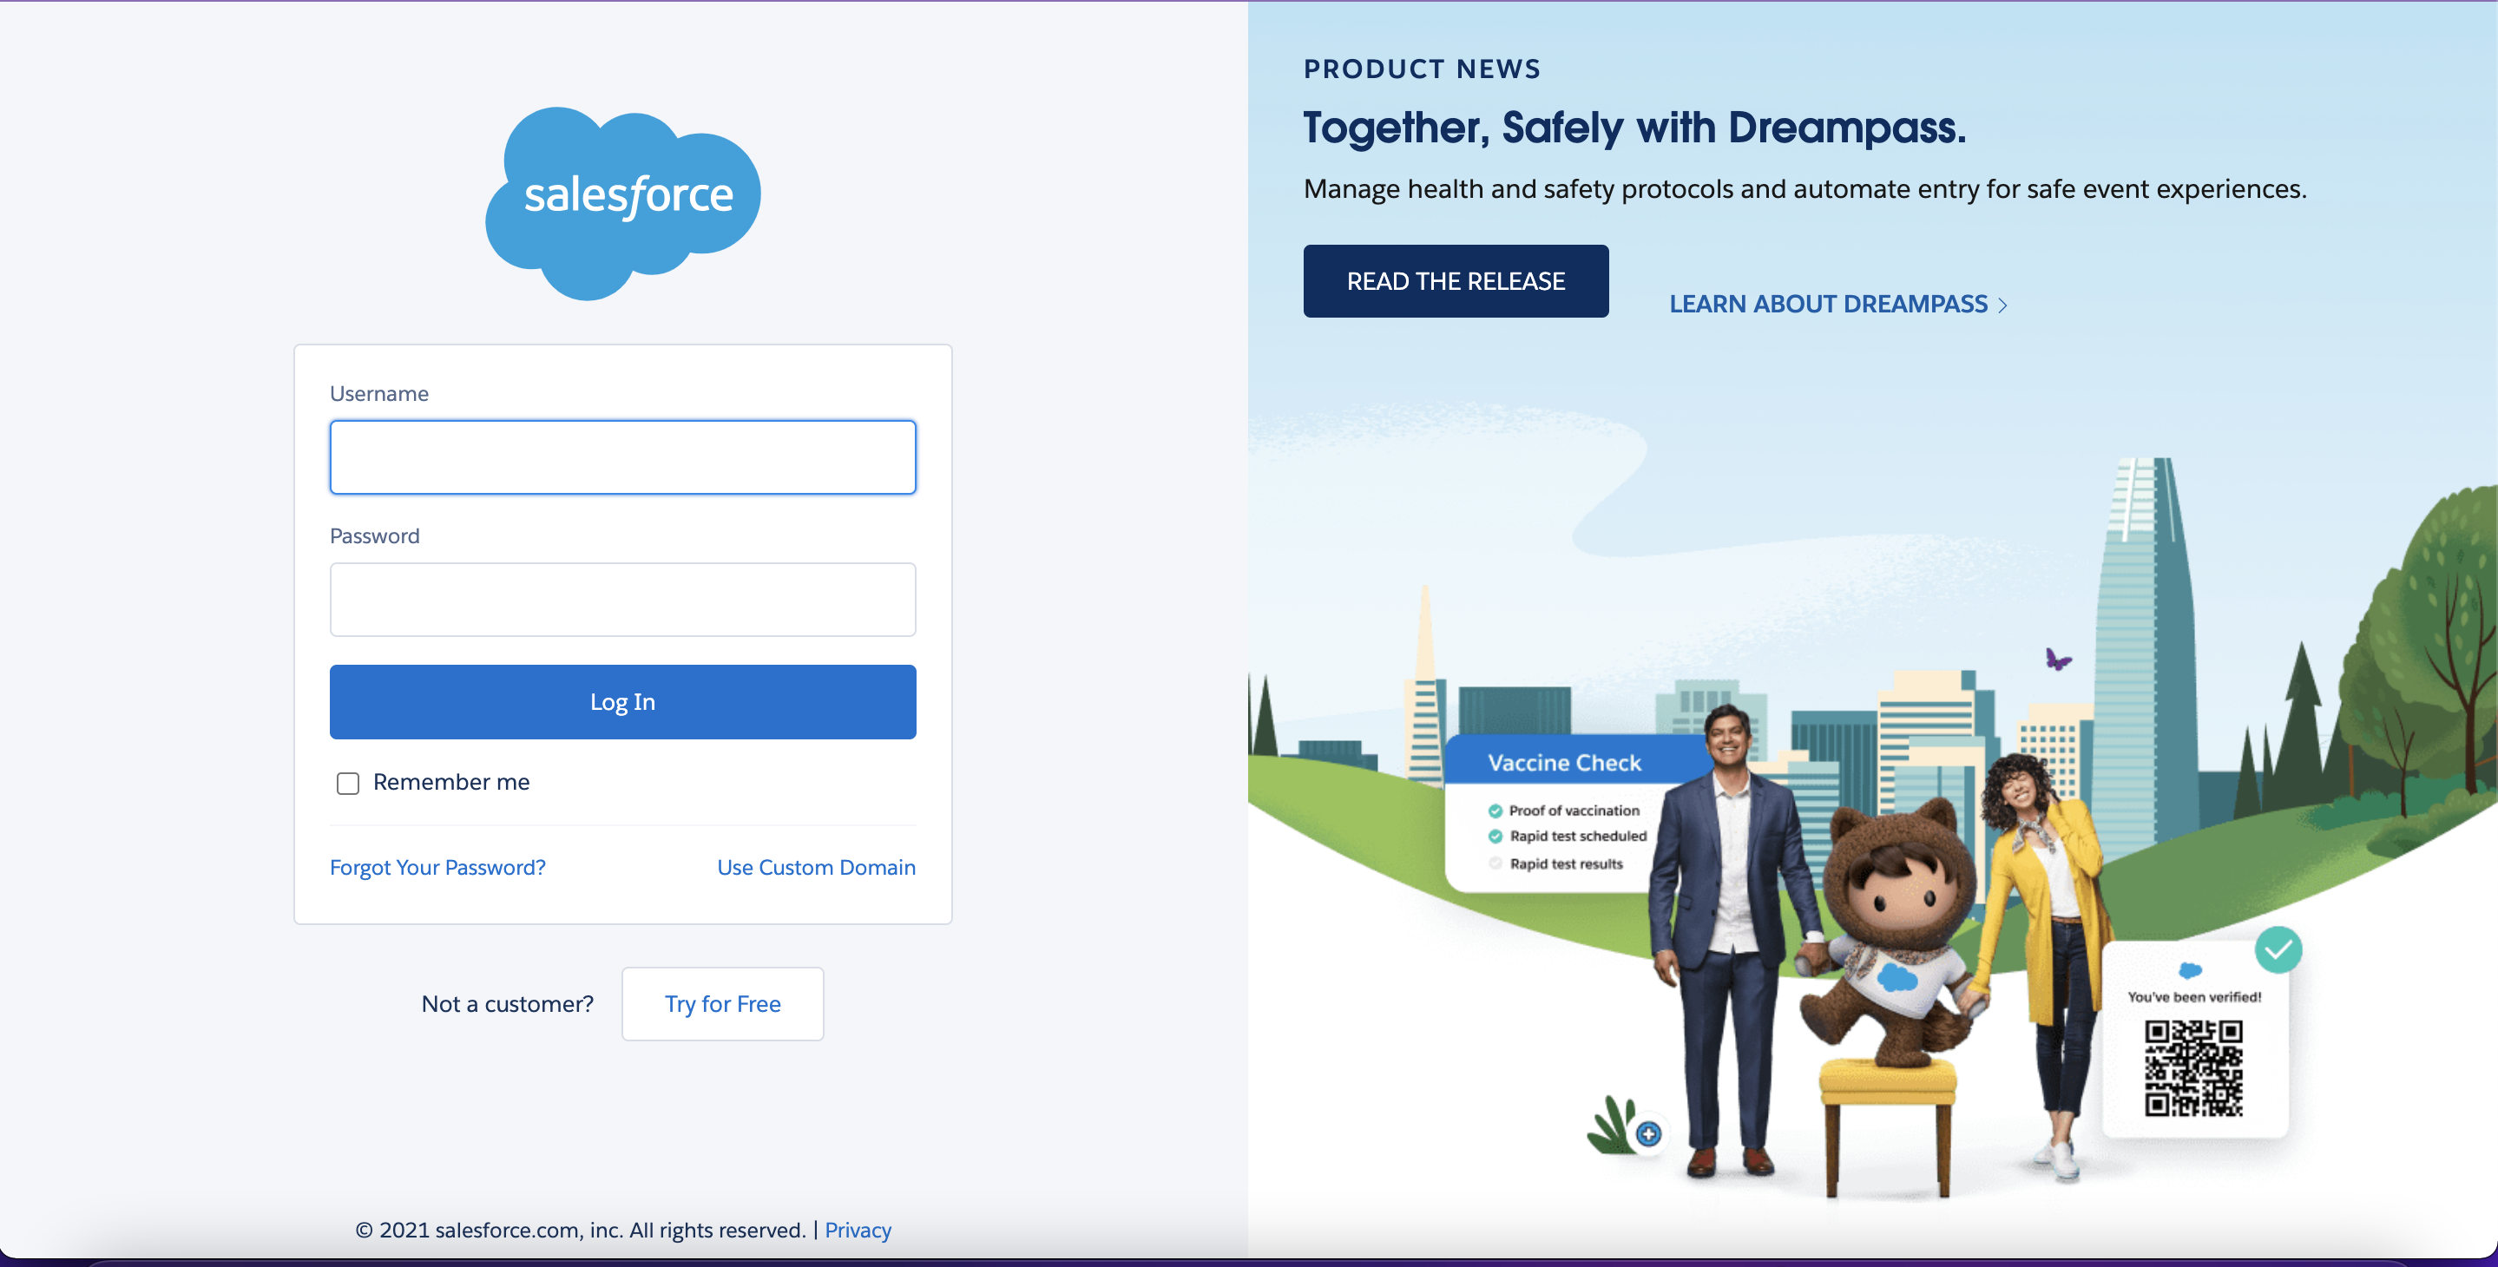Enable the Remember me checkbox
This screenshot has height=1267, width=2498.
coord(347,782)
